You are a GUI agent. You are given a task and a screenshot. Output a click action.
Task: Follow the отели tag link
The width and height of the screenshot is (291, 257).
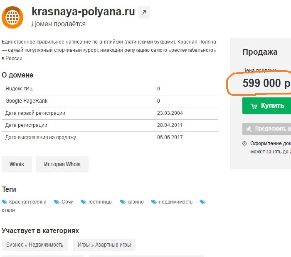click(8, 210)
